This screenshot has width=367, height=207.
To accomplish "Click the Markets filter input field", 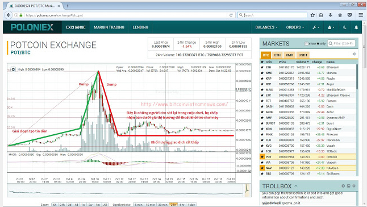I will [x=341, y=43].
